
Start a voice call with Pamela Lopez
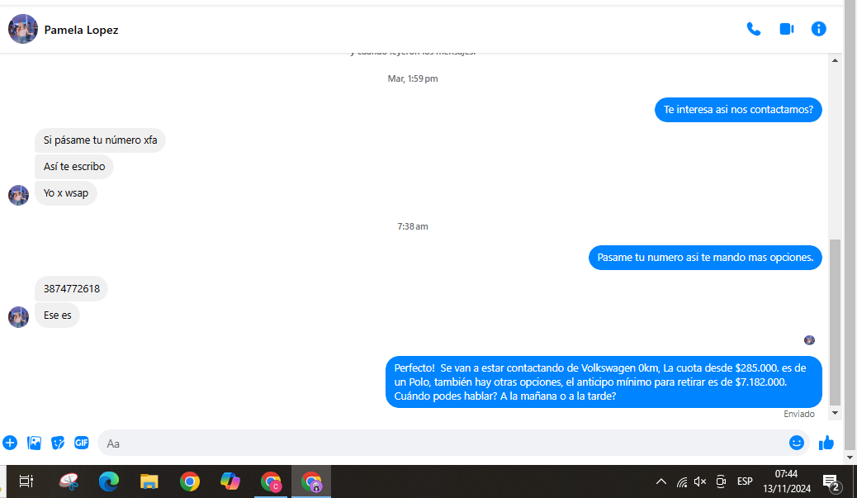[754, 29]
